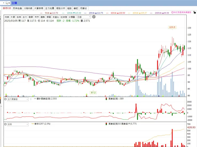Click the 立端 stock name title
197x147 pixels.
pyautogui.click(x=14, y=3)
